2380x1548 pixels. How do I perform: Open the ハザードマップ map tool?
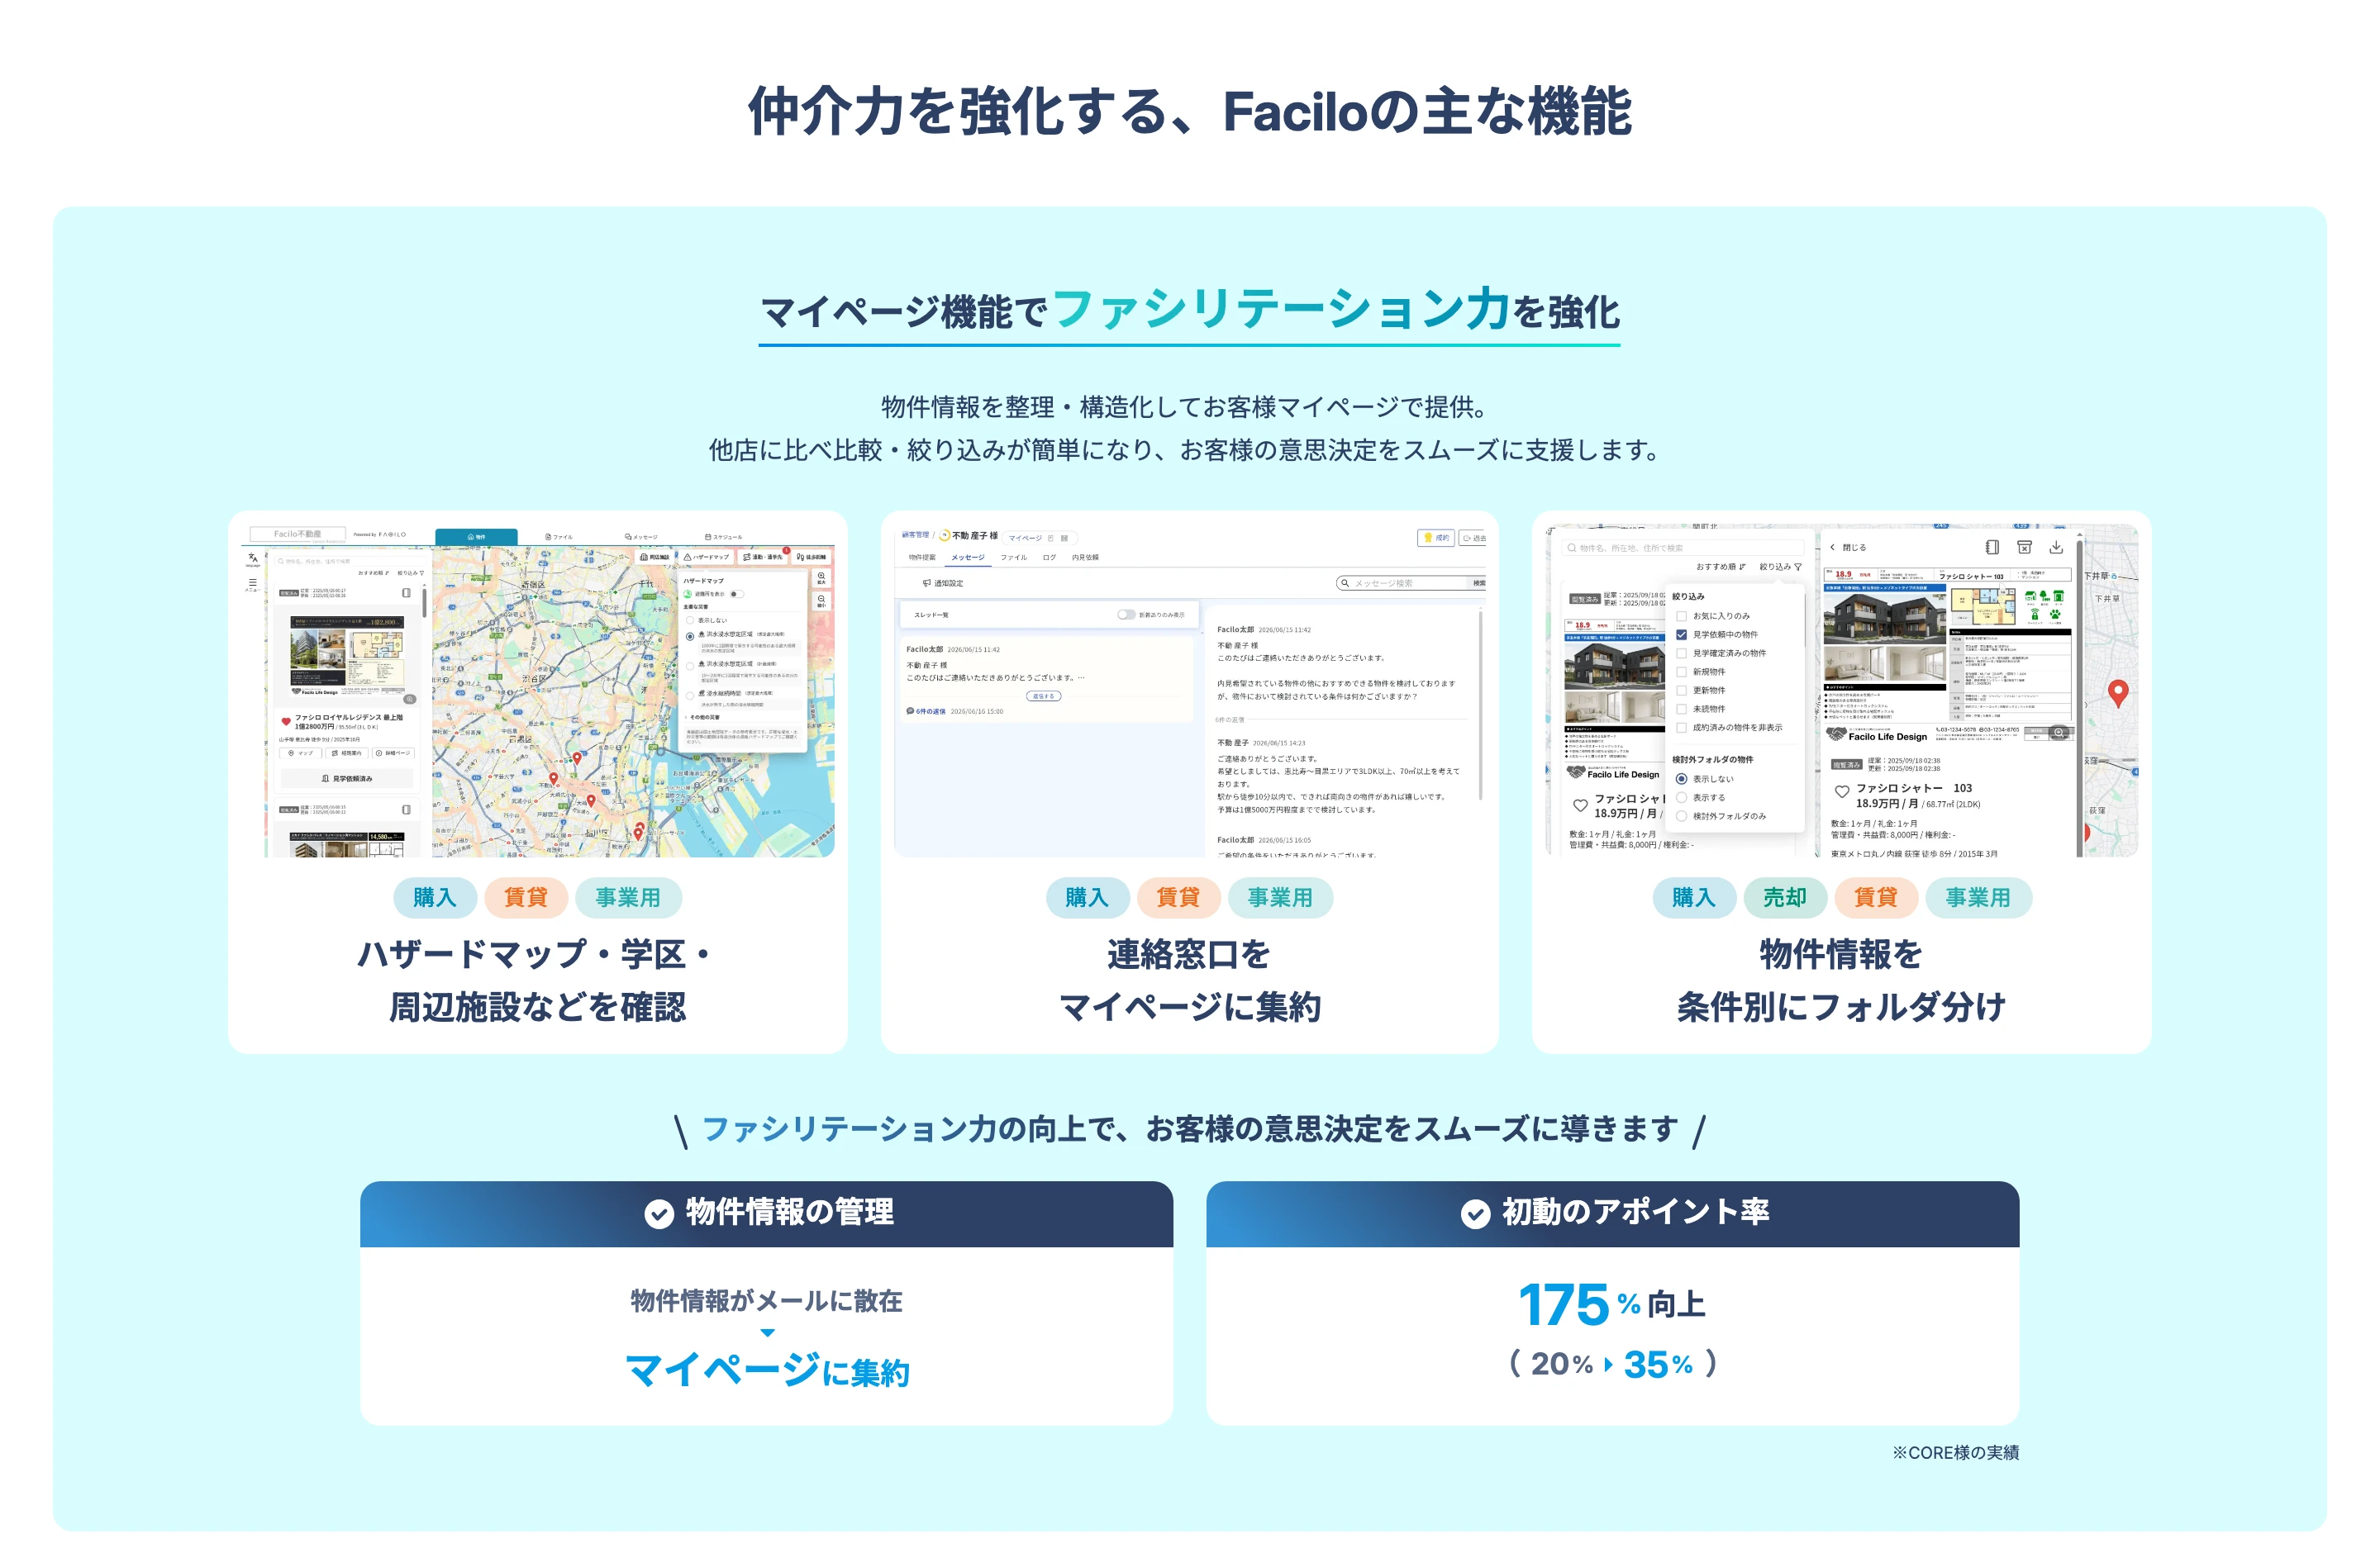coord(706,557)
